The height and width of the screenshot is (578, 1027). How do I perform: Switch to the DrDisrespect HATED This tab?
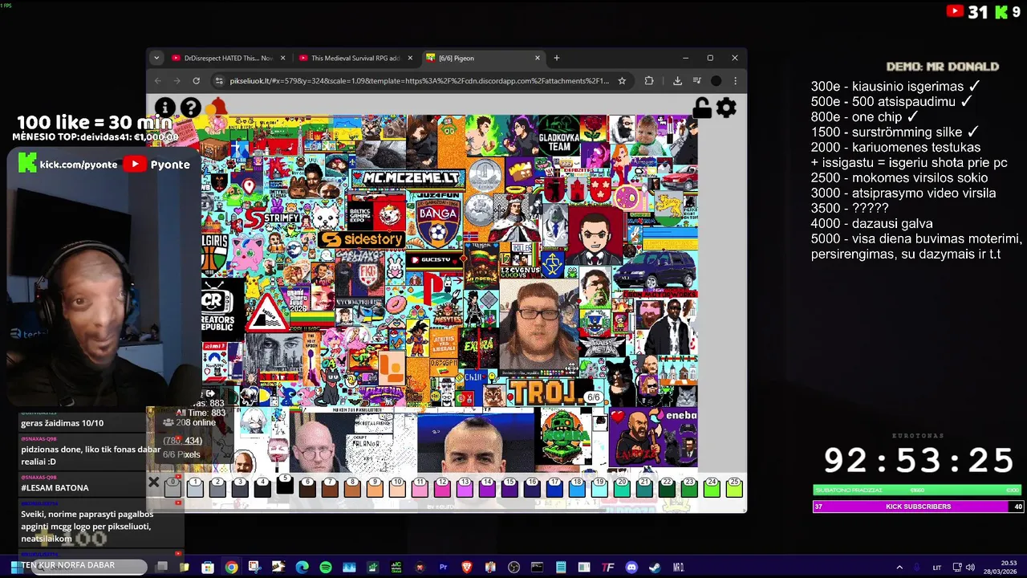(x=226, y=58)
